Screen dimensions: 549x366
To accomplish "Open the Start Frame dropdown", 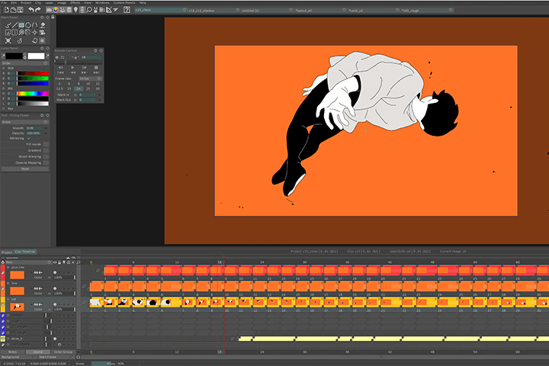I will click(56, 357).
